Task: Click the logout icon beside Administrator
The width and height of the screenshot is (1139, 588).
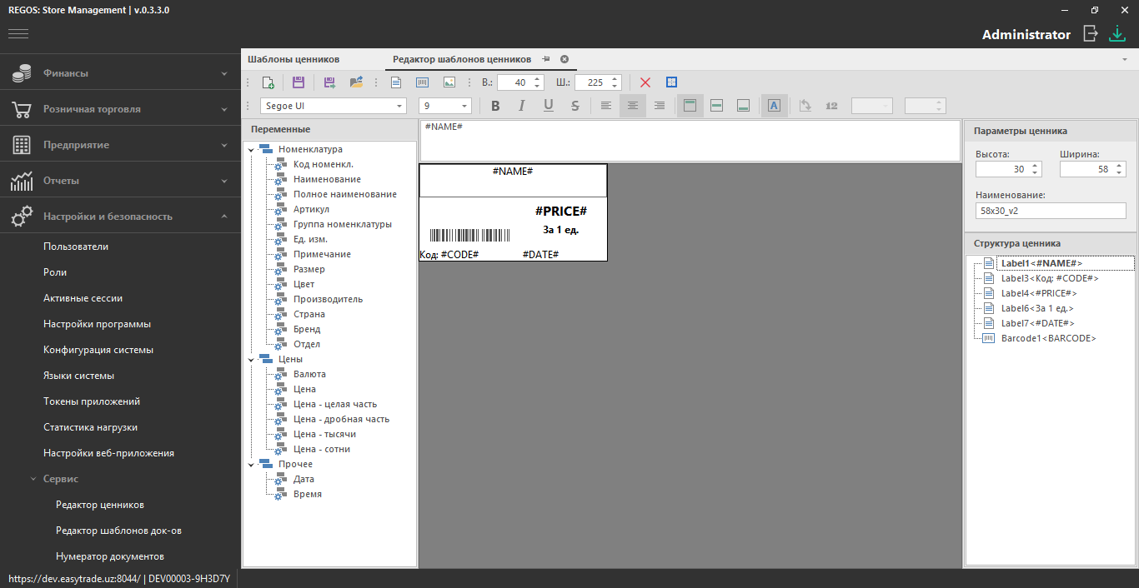Action: click(1090, 34)
